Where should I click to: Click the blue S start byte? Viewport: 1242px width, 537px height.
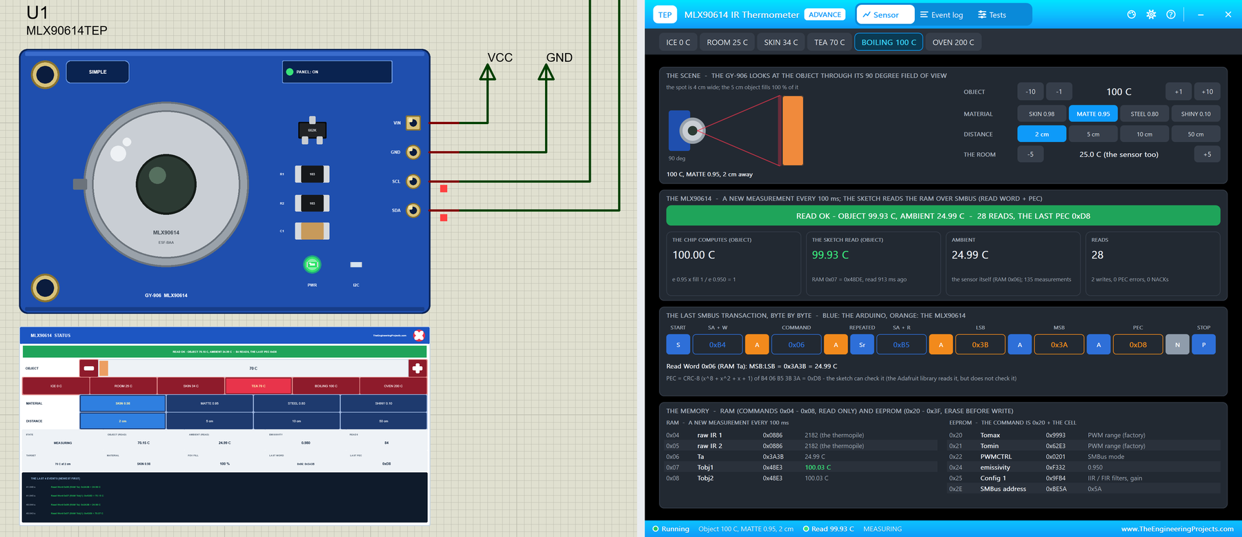(678, 345)
